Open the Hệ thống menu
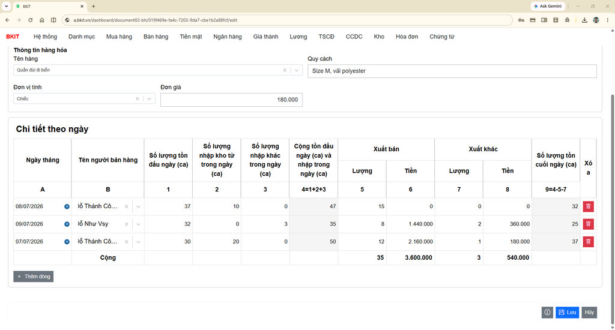The image size is (615, 330). point(45,37)
